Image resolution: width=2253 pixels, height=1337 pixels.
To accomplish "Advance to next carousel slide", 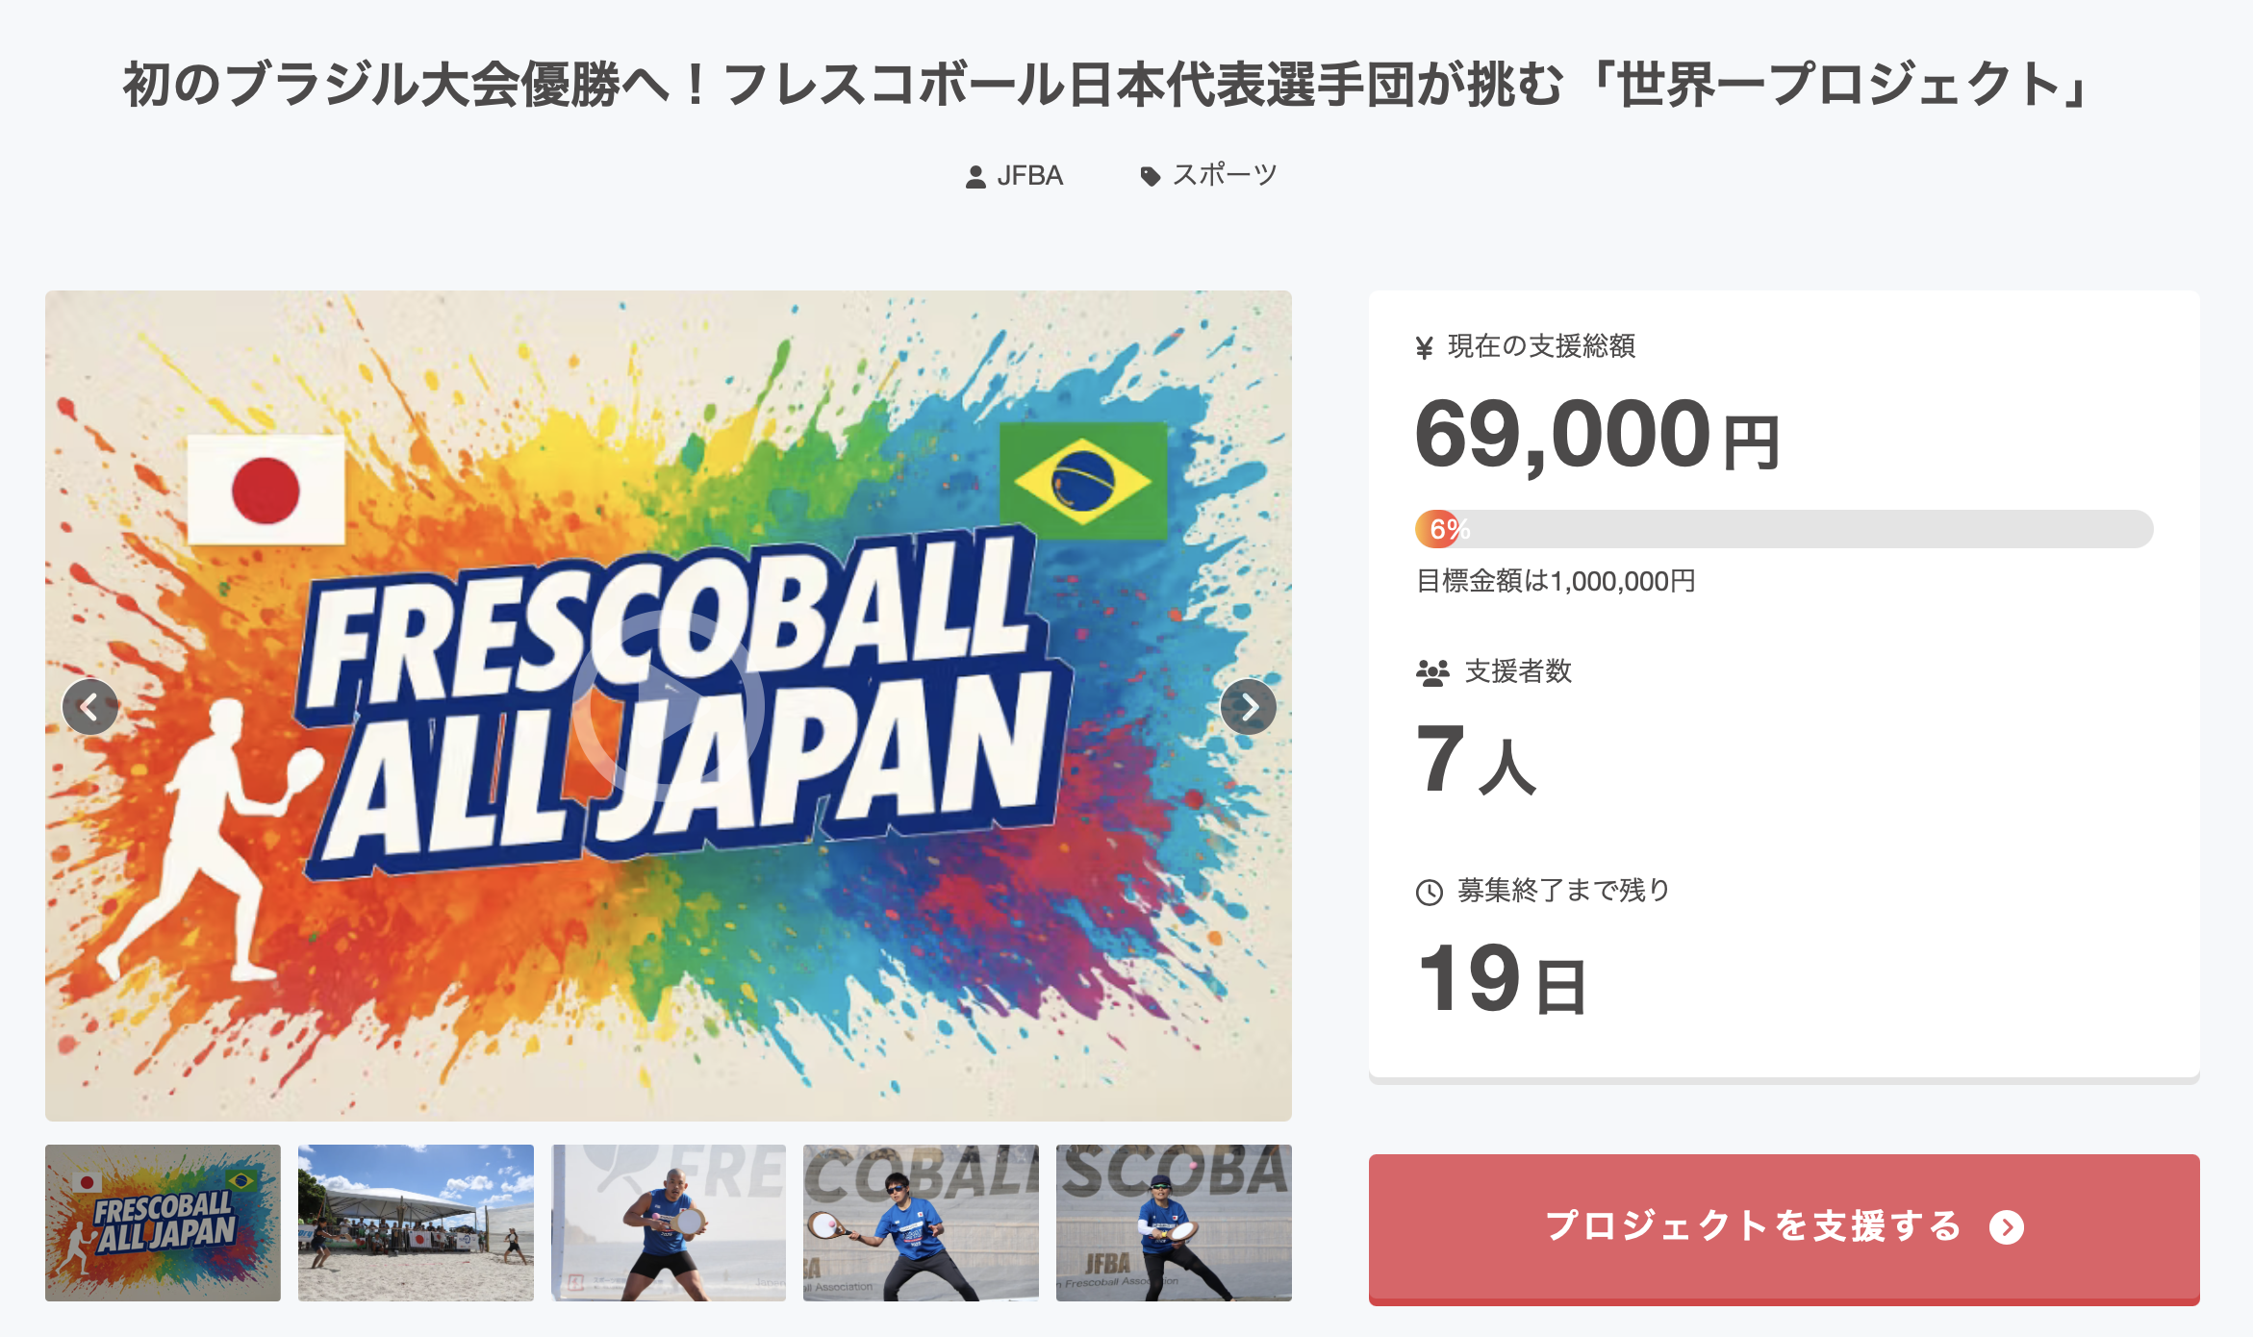I will coord(1248,707).
